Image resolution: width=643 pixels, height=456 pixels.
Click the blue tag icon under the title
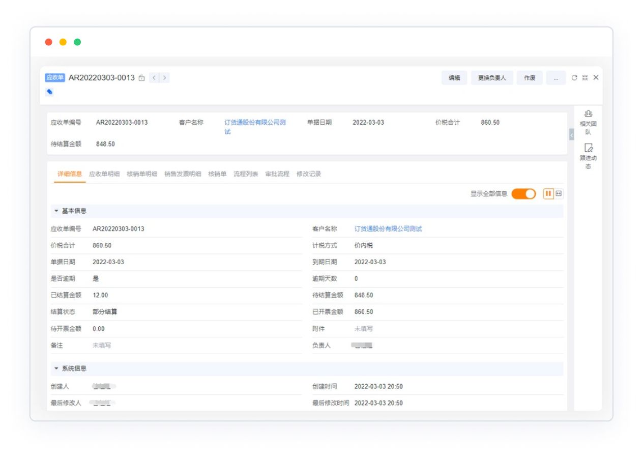(x=49, y=92)
